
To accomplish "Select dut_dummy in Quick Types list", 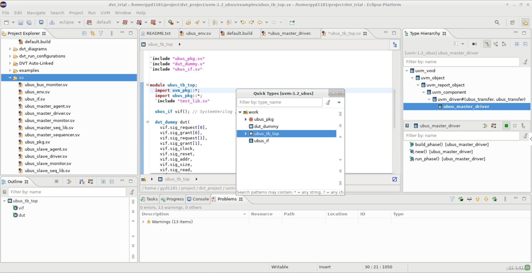I will 266,126.
